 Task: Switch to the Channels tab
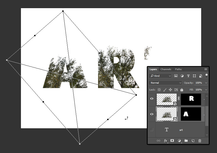coord(166,69)
